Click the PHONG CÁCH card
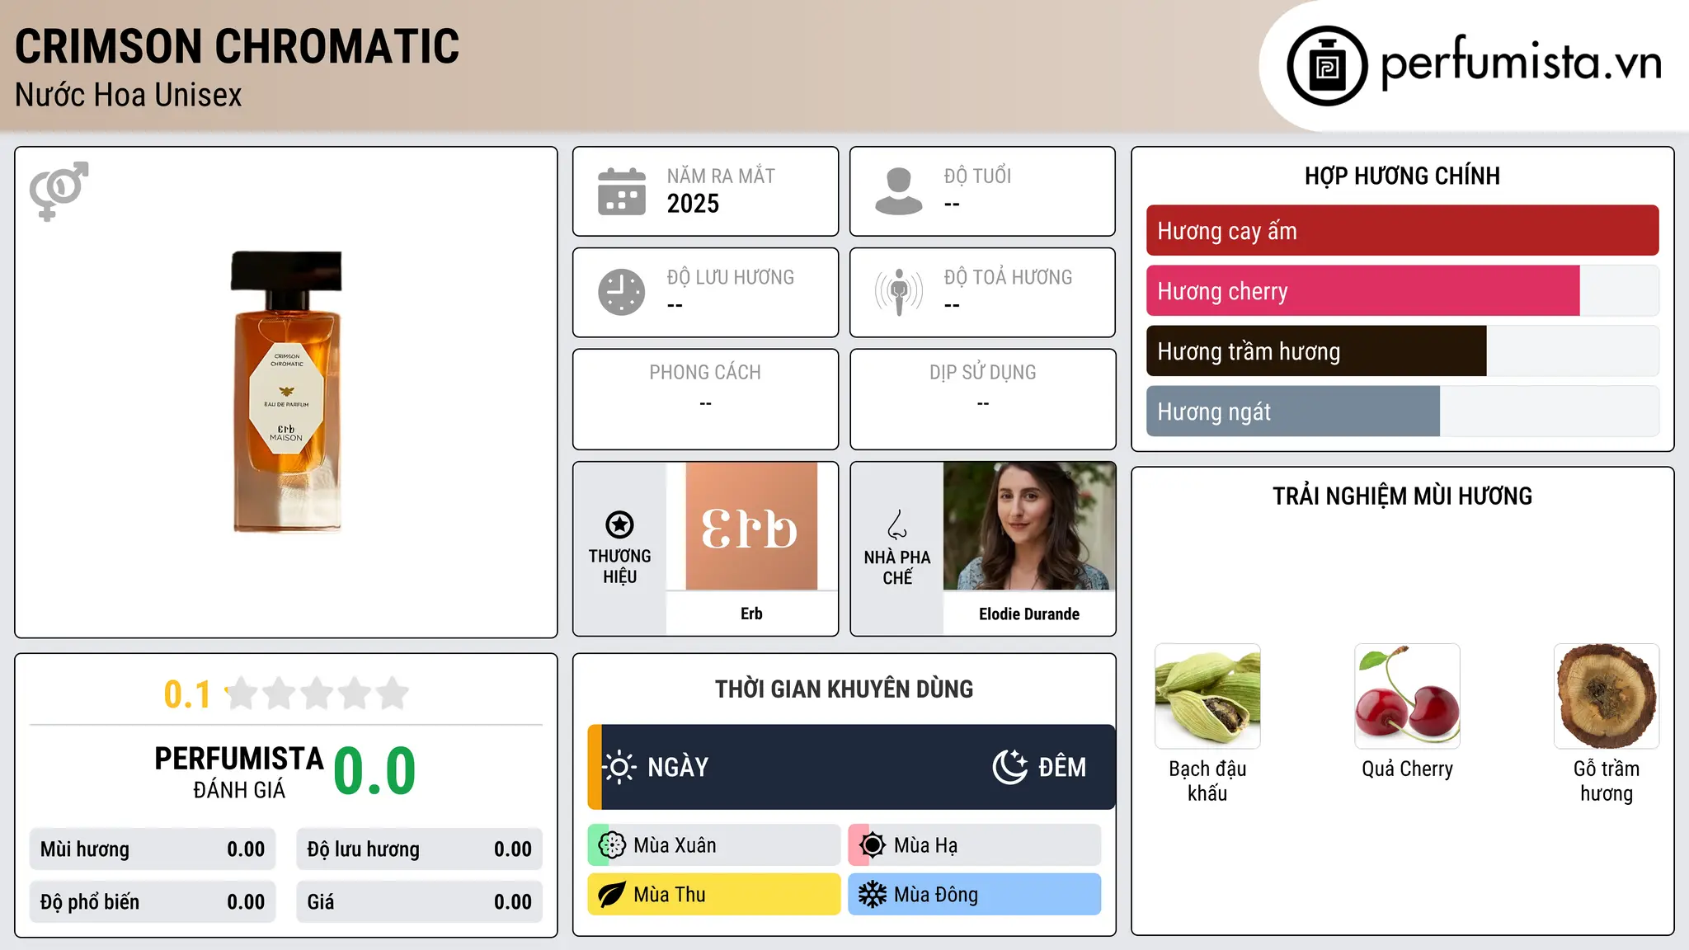Screen dimensions: 1689x950 (x=705, y=399)
